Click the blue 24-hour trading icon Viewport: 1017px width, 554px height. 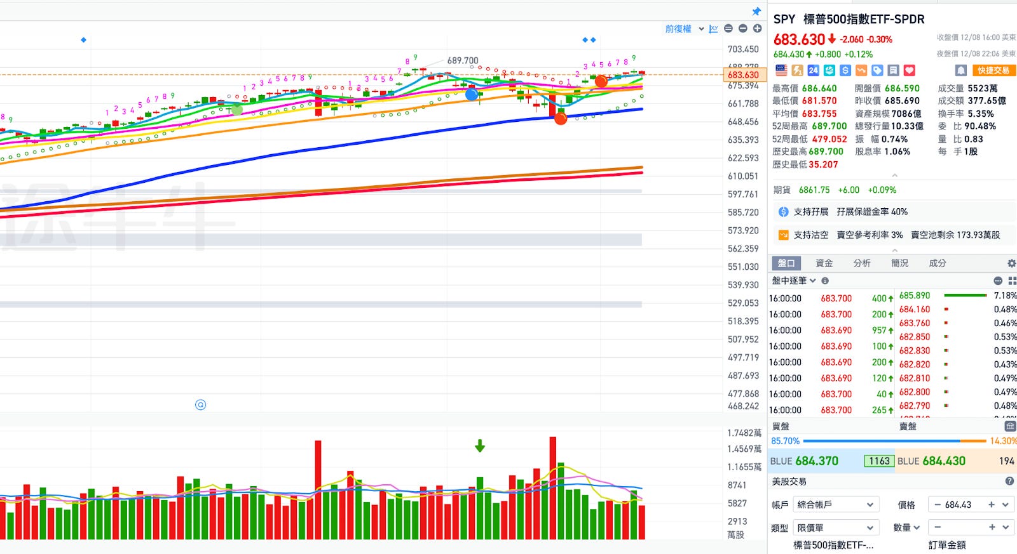coord(814,70)
